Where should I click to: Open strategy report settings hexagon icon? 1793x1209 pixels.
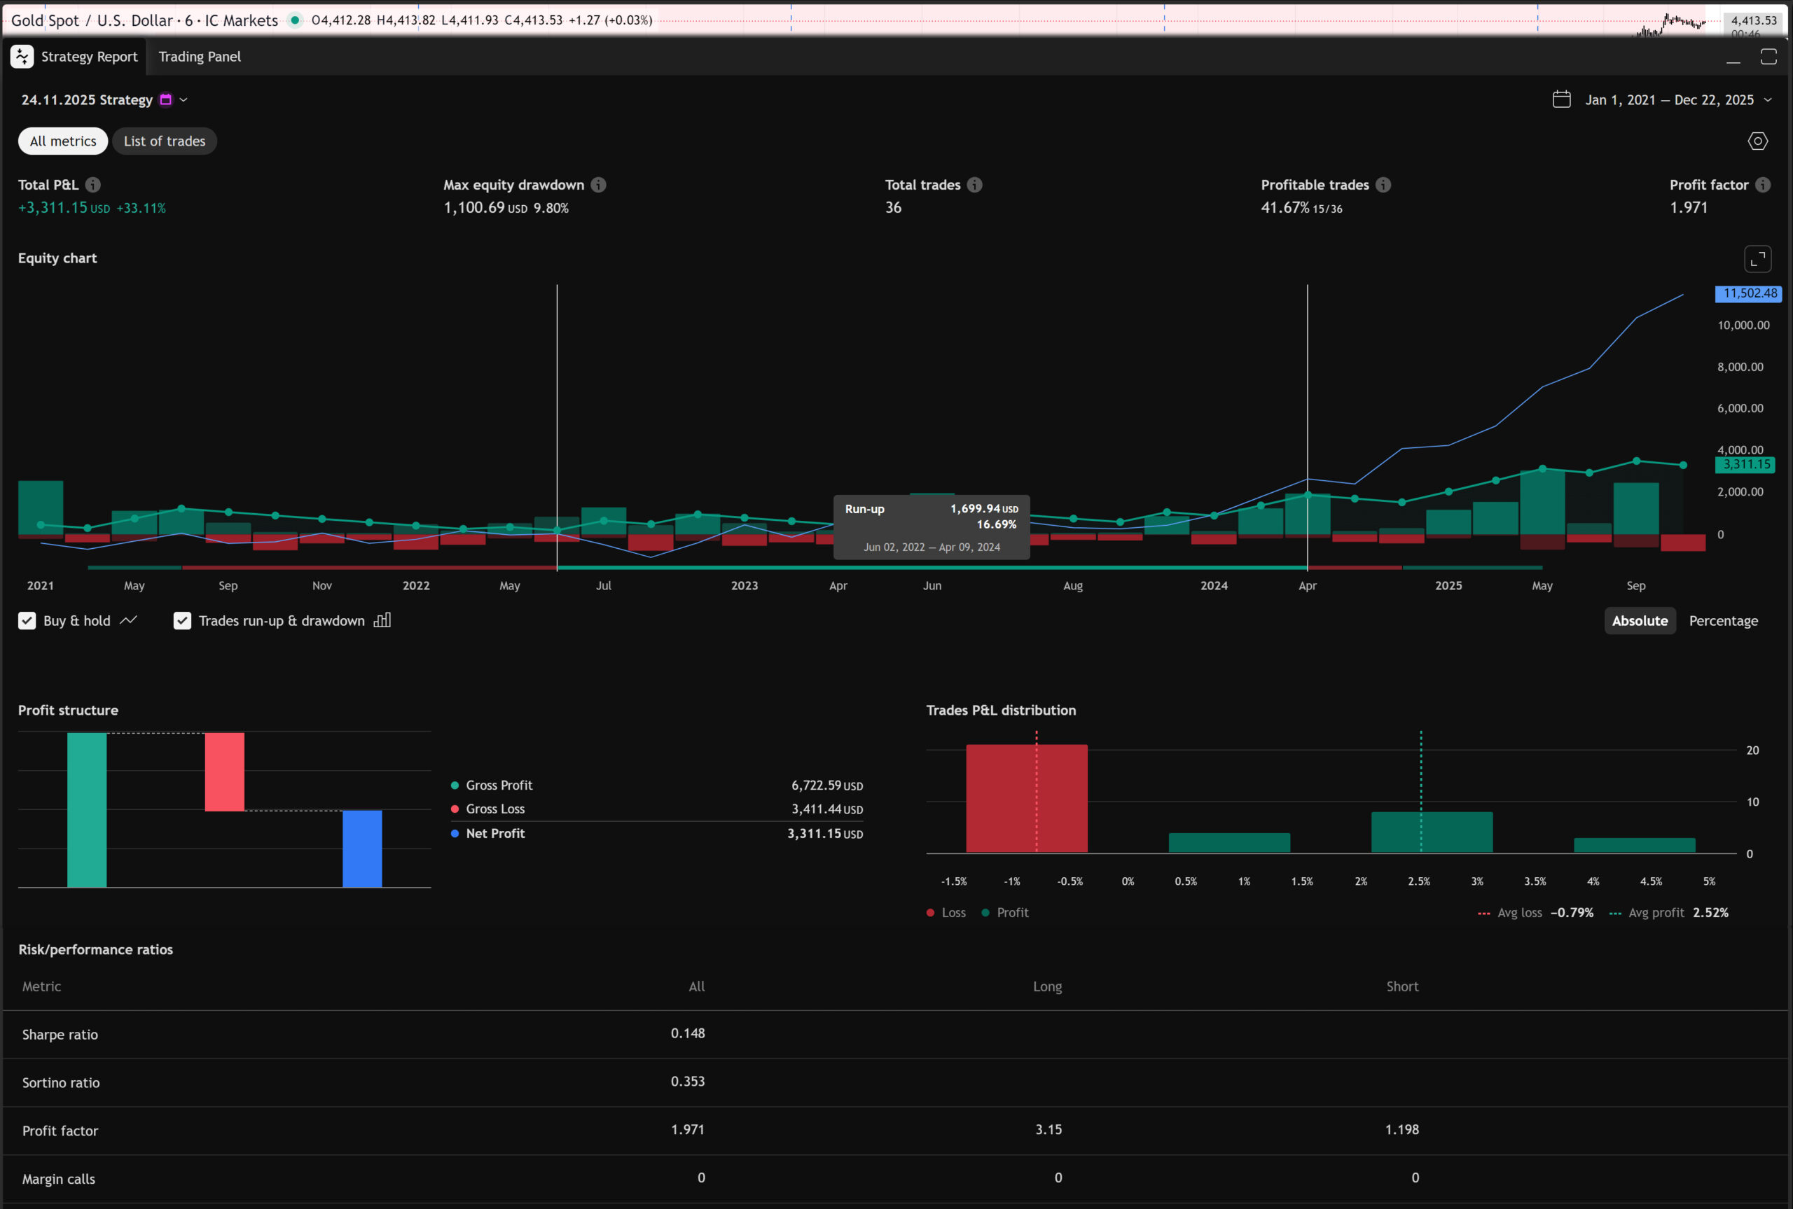[x=1757, y=141]
